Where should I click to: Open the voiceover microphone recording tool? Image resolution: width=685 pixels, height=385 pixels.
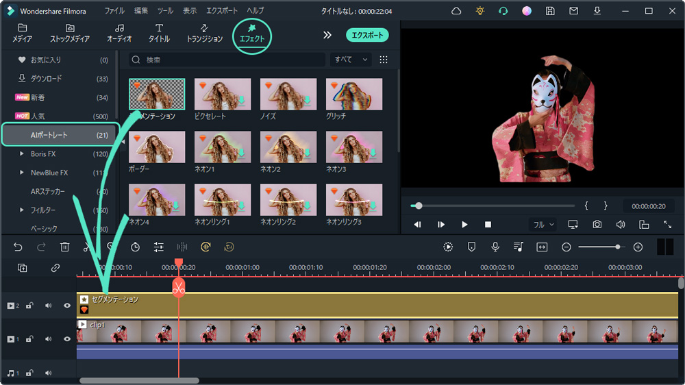[495, 247]
